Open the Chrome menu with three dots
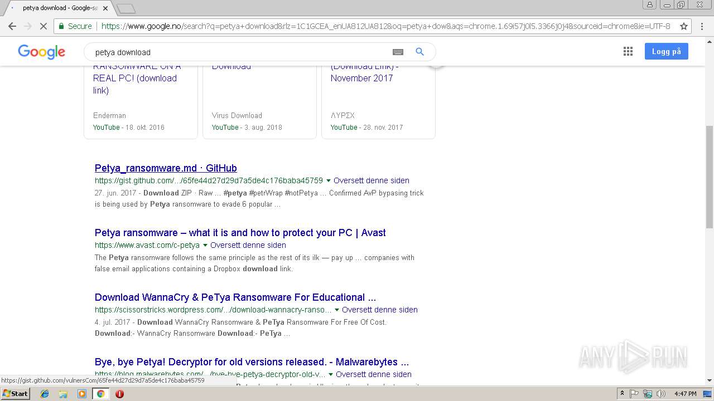Screen dimensions: 714x401 [x=702, y=26]
